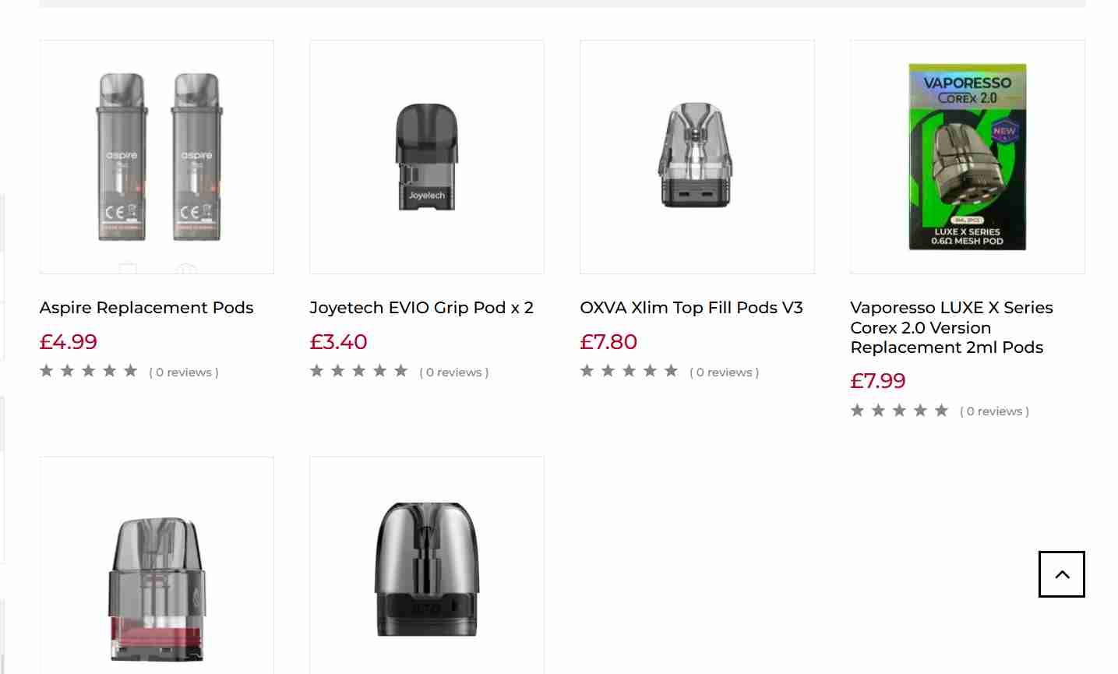Click the OXVA Xlim Top Fill Pods V3 title
This screenshot has height=674, width=1118.
coord(691,308)
